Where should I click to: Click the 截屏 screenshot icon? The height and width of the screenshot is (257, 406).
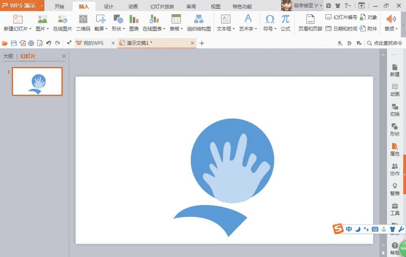tap(101, 19)
